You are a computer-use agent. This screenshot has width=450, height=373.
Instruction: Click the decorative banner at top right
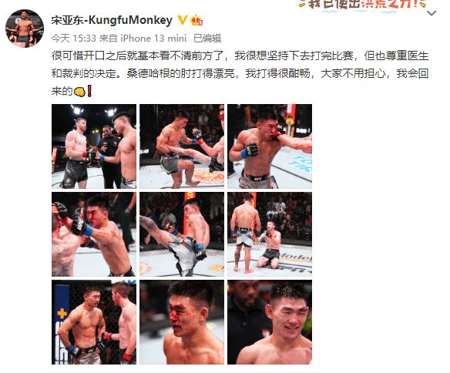tap(362, 5)
